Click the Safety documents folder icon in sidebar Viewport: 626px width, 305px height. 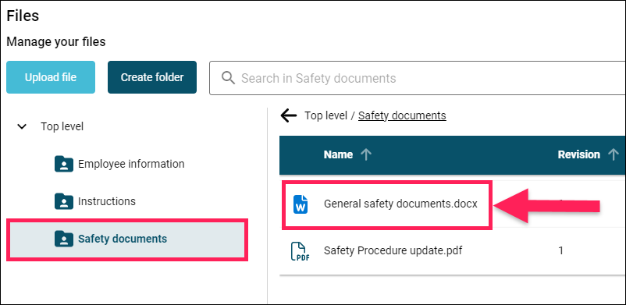click(64, 239)
